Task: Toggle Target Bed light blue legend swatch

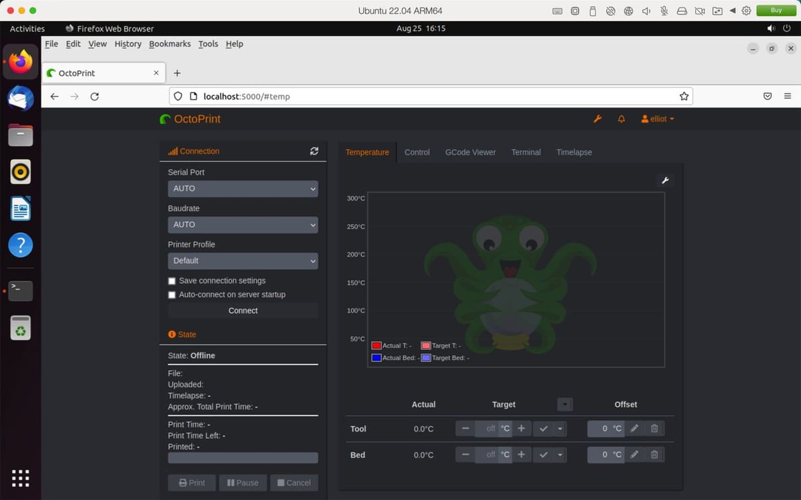Action: pyautogui.click(x=426, y=358)
